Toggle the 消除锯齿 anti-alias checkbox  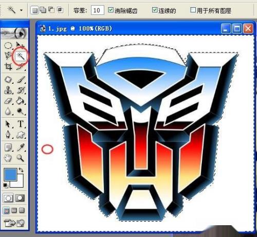point(111,10)
